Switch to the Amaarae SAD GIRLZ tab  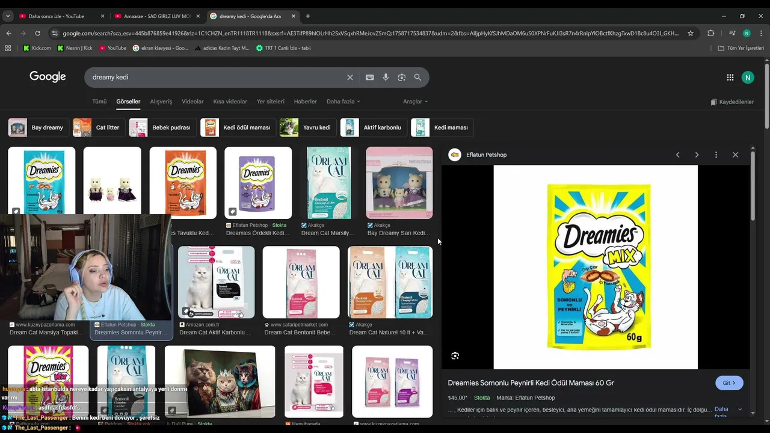click(x=158, y=16)
